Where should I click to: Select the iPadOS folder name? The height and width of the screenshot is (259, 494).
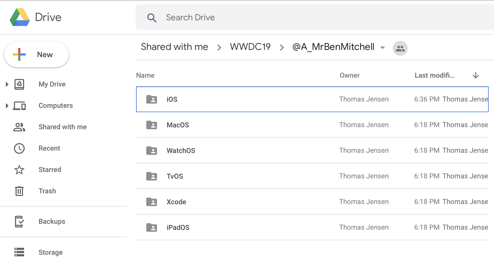pyautogui.click(x=178, y=227)
